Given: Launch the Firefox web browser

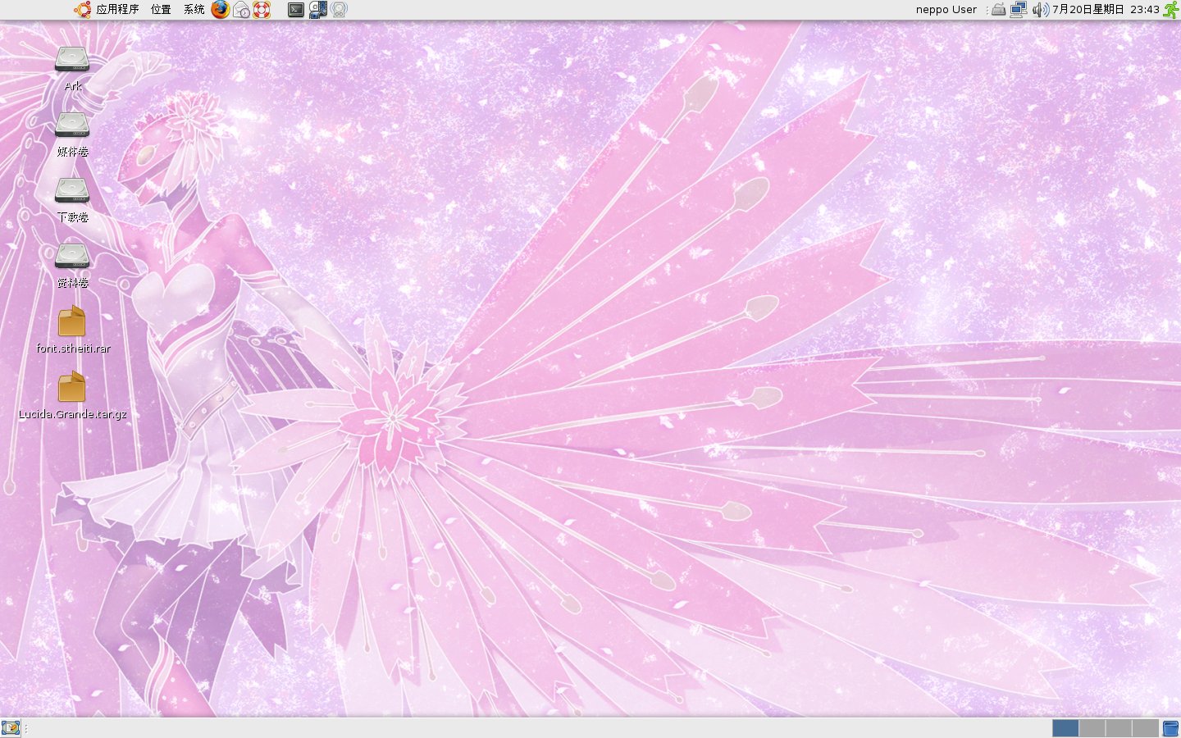Looking at the screenshot, I should point(220,10).
